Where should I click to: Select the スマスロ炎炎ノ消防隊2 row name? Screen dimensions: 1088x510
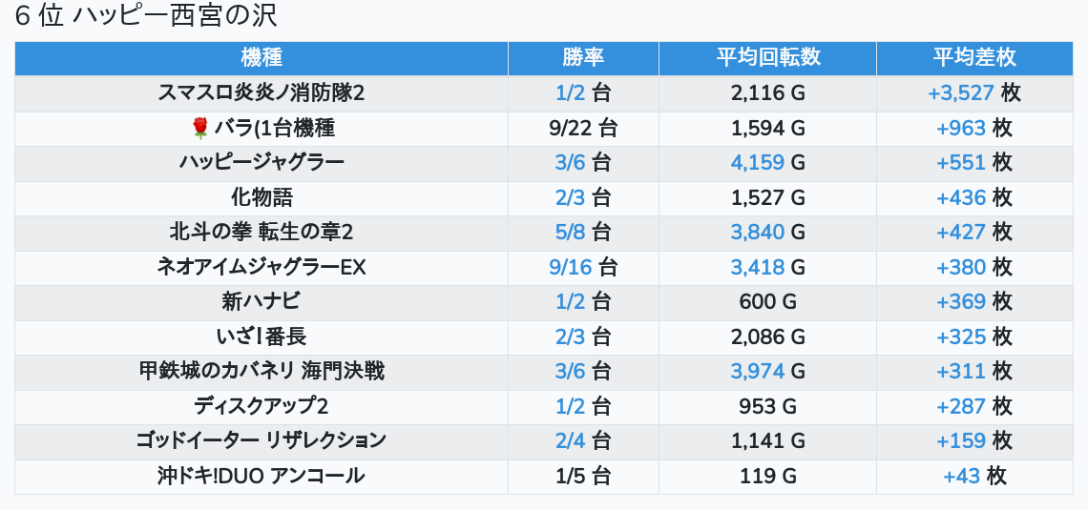point(262,93)
